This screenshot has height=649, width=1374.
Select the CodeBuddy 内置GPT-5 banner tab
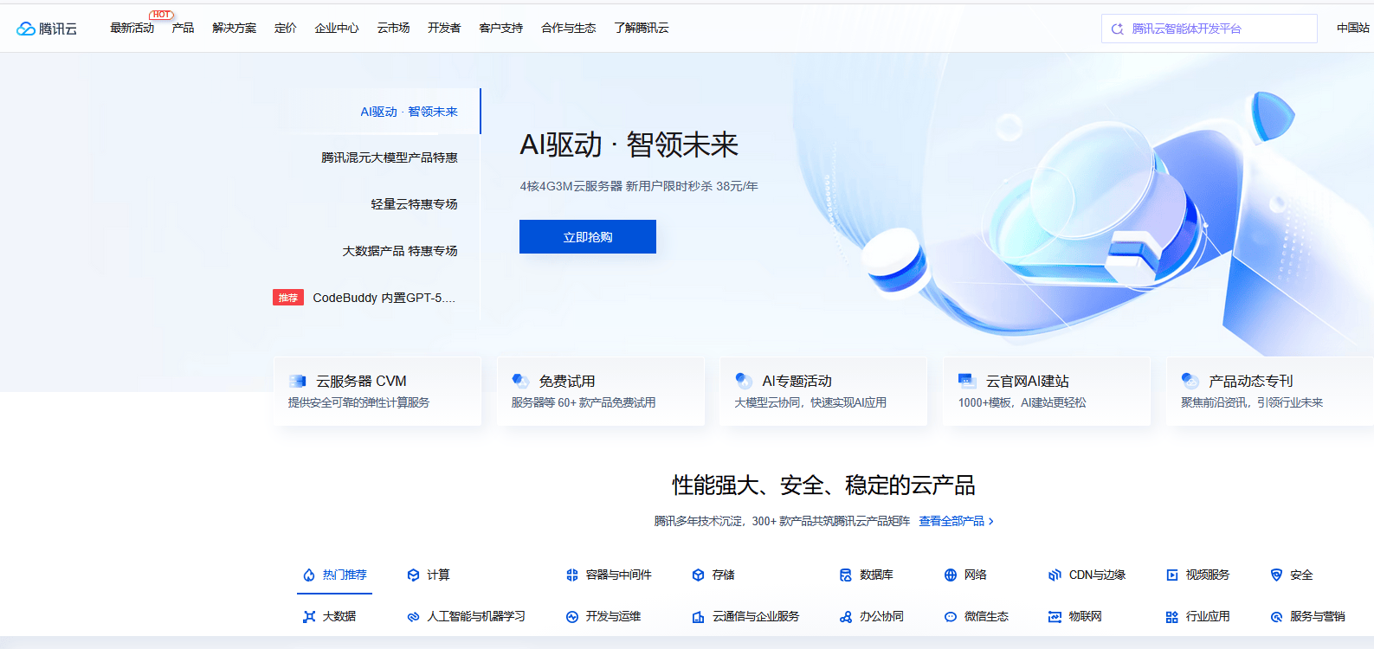coord(384,298)
